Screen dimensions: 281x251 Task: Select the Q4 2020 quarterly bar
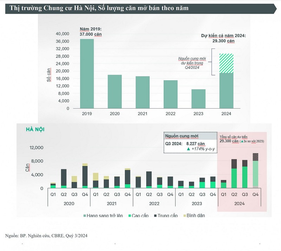pos(85,176)
